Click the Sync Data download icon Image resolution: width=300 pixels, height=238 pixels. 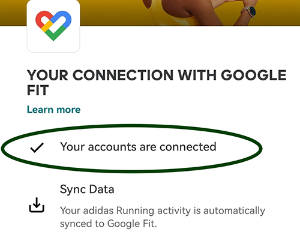(37, 205)
